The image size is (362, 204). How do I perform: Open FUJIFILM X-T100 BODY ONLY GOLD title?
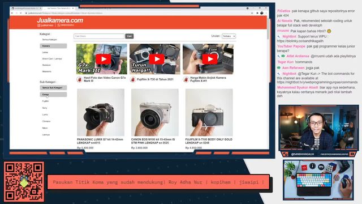pos(209,141)
